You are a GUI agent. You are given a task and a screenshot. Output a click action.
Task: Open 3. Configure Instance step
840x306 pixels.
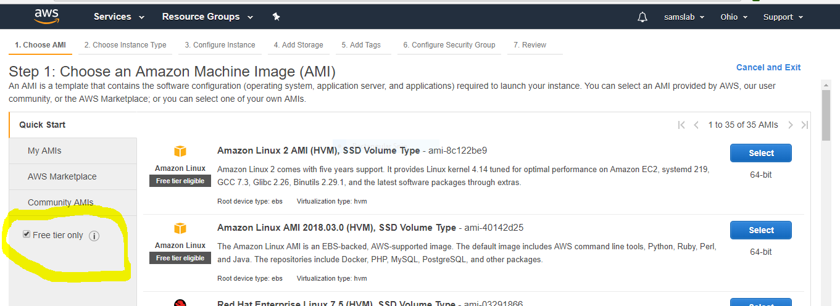point(220,45)
